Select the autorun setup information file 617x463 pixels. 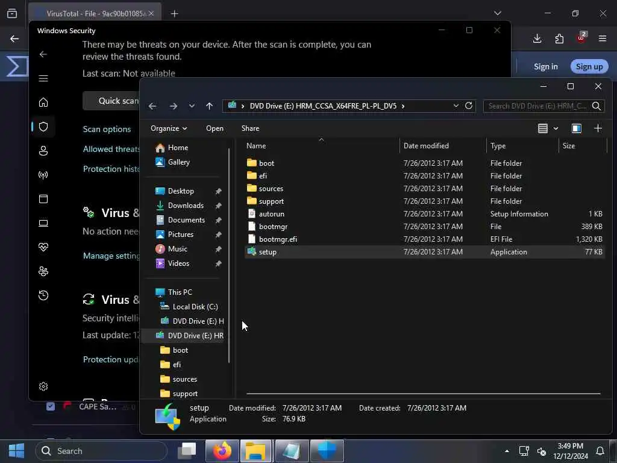424,214
